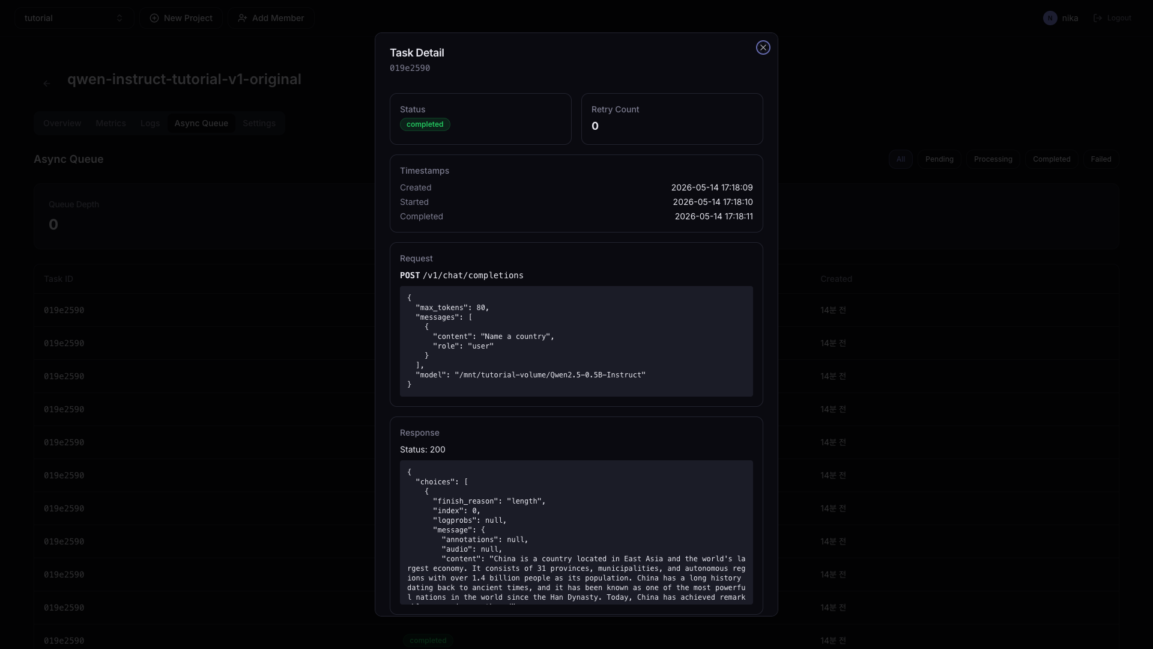The width and height of the screenshot is (1153, 649).
Task: Click the Retry Count value 0
Action: (595, 126)
